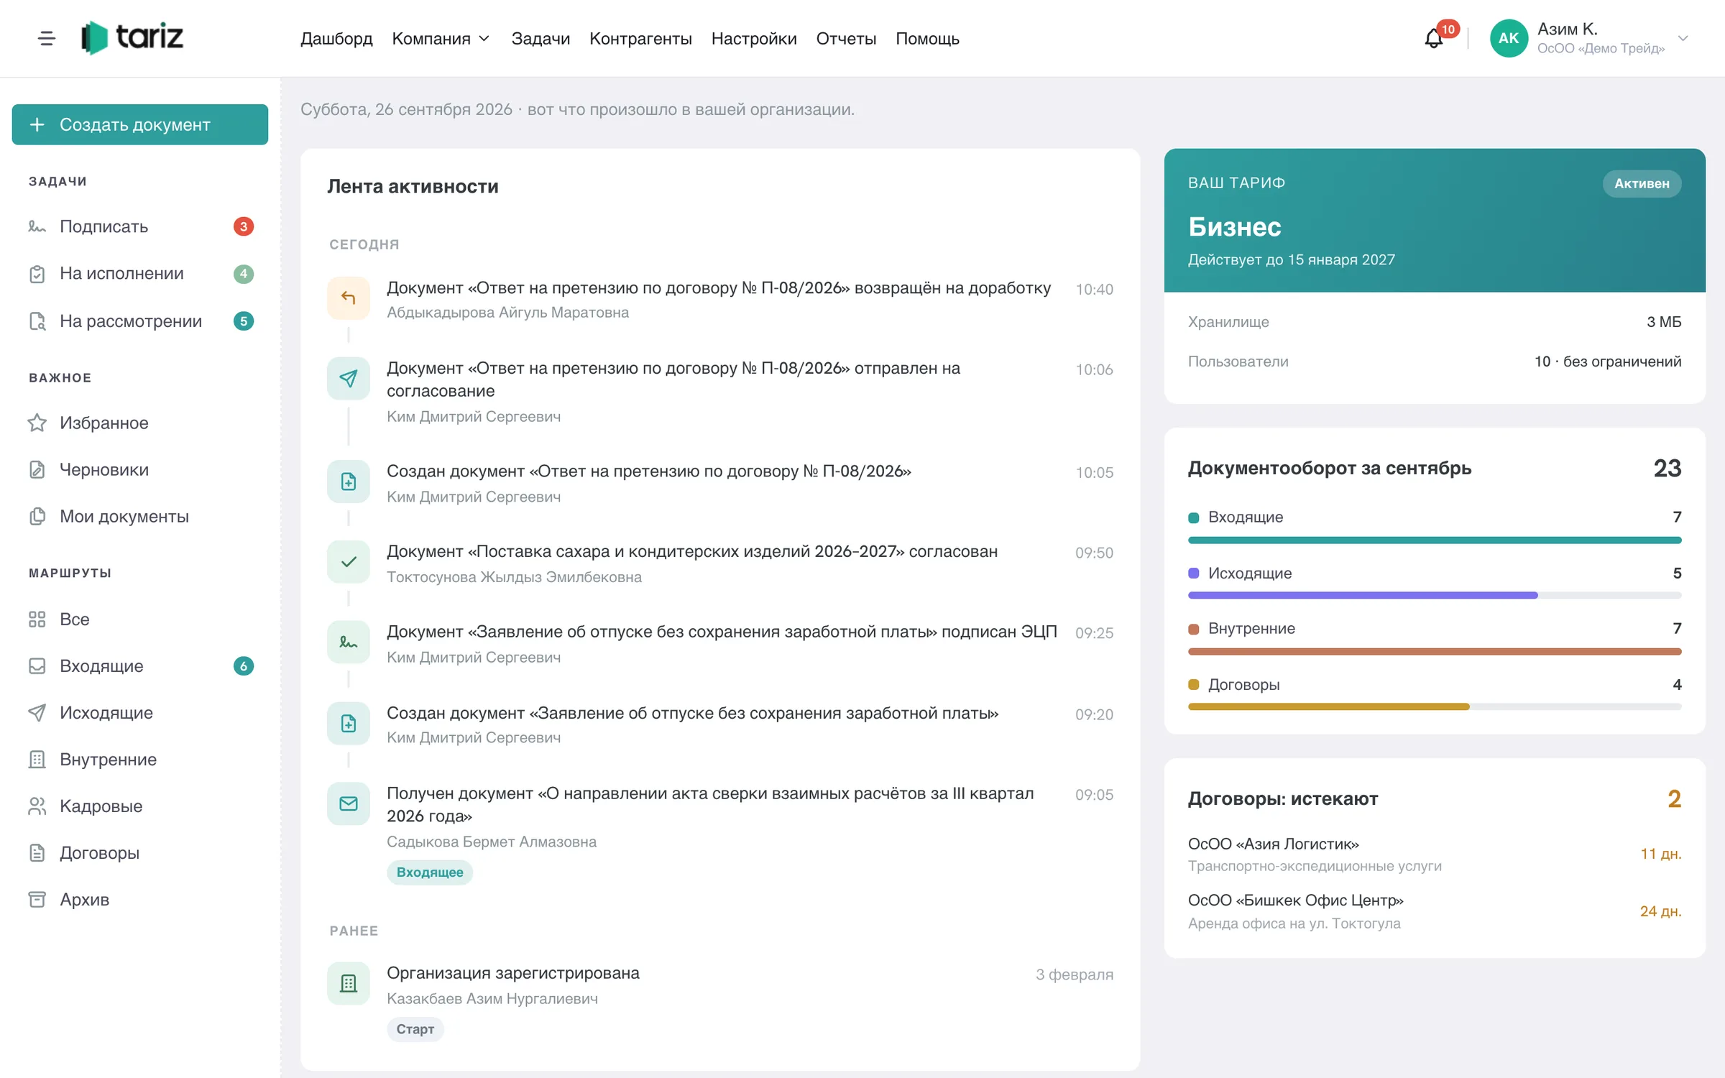Viewport: 1725px width, 1078px height.
Task: Click the envelope received-document feed icon
Action: click(349, 803)
